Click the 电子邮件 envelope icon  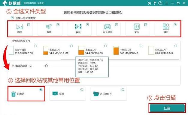click(x=108, y=27)
